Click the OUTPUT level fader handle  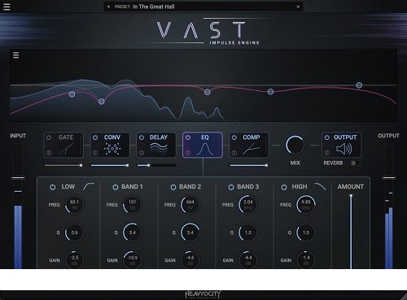[x=389, y=178]
